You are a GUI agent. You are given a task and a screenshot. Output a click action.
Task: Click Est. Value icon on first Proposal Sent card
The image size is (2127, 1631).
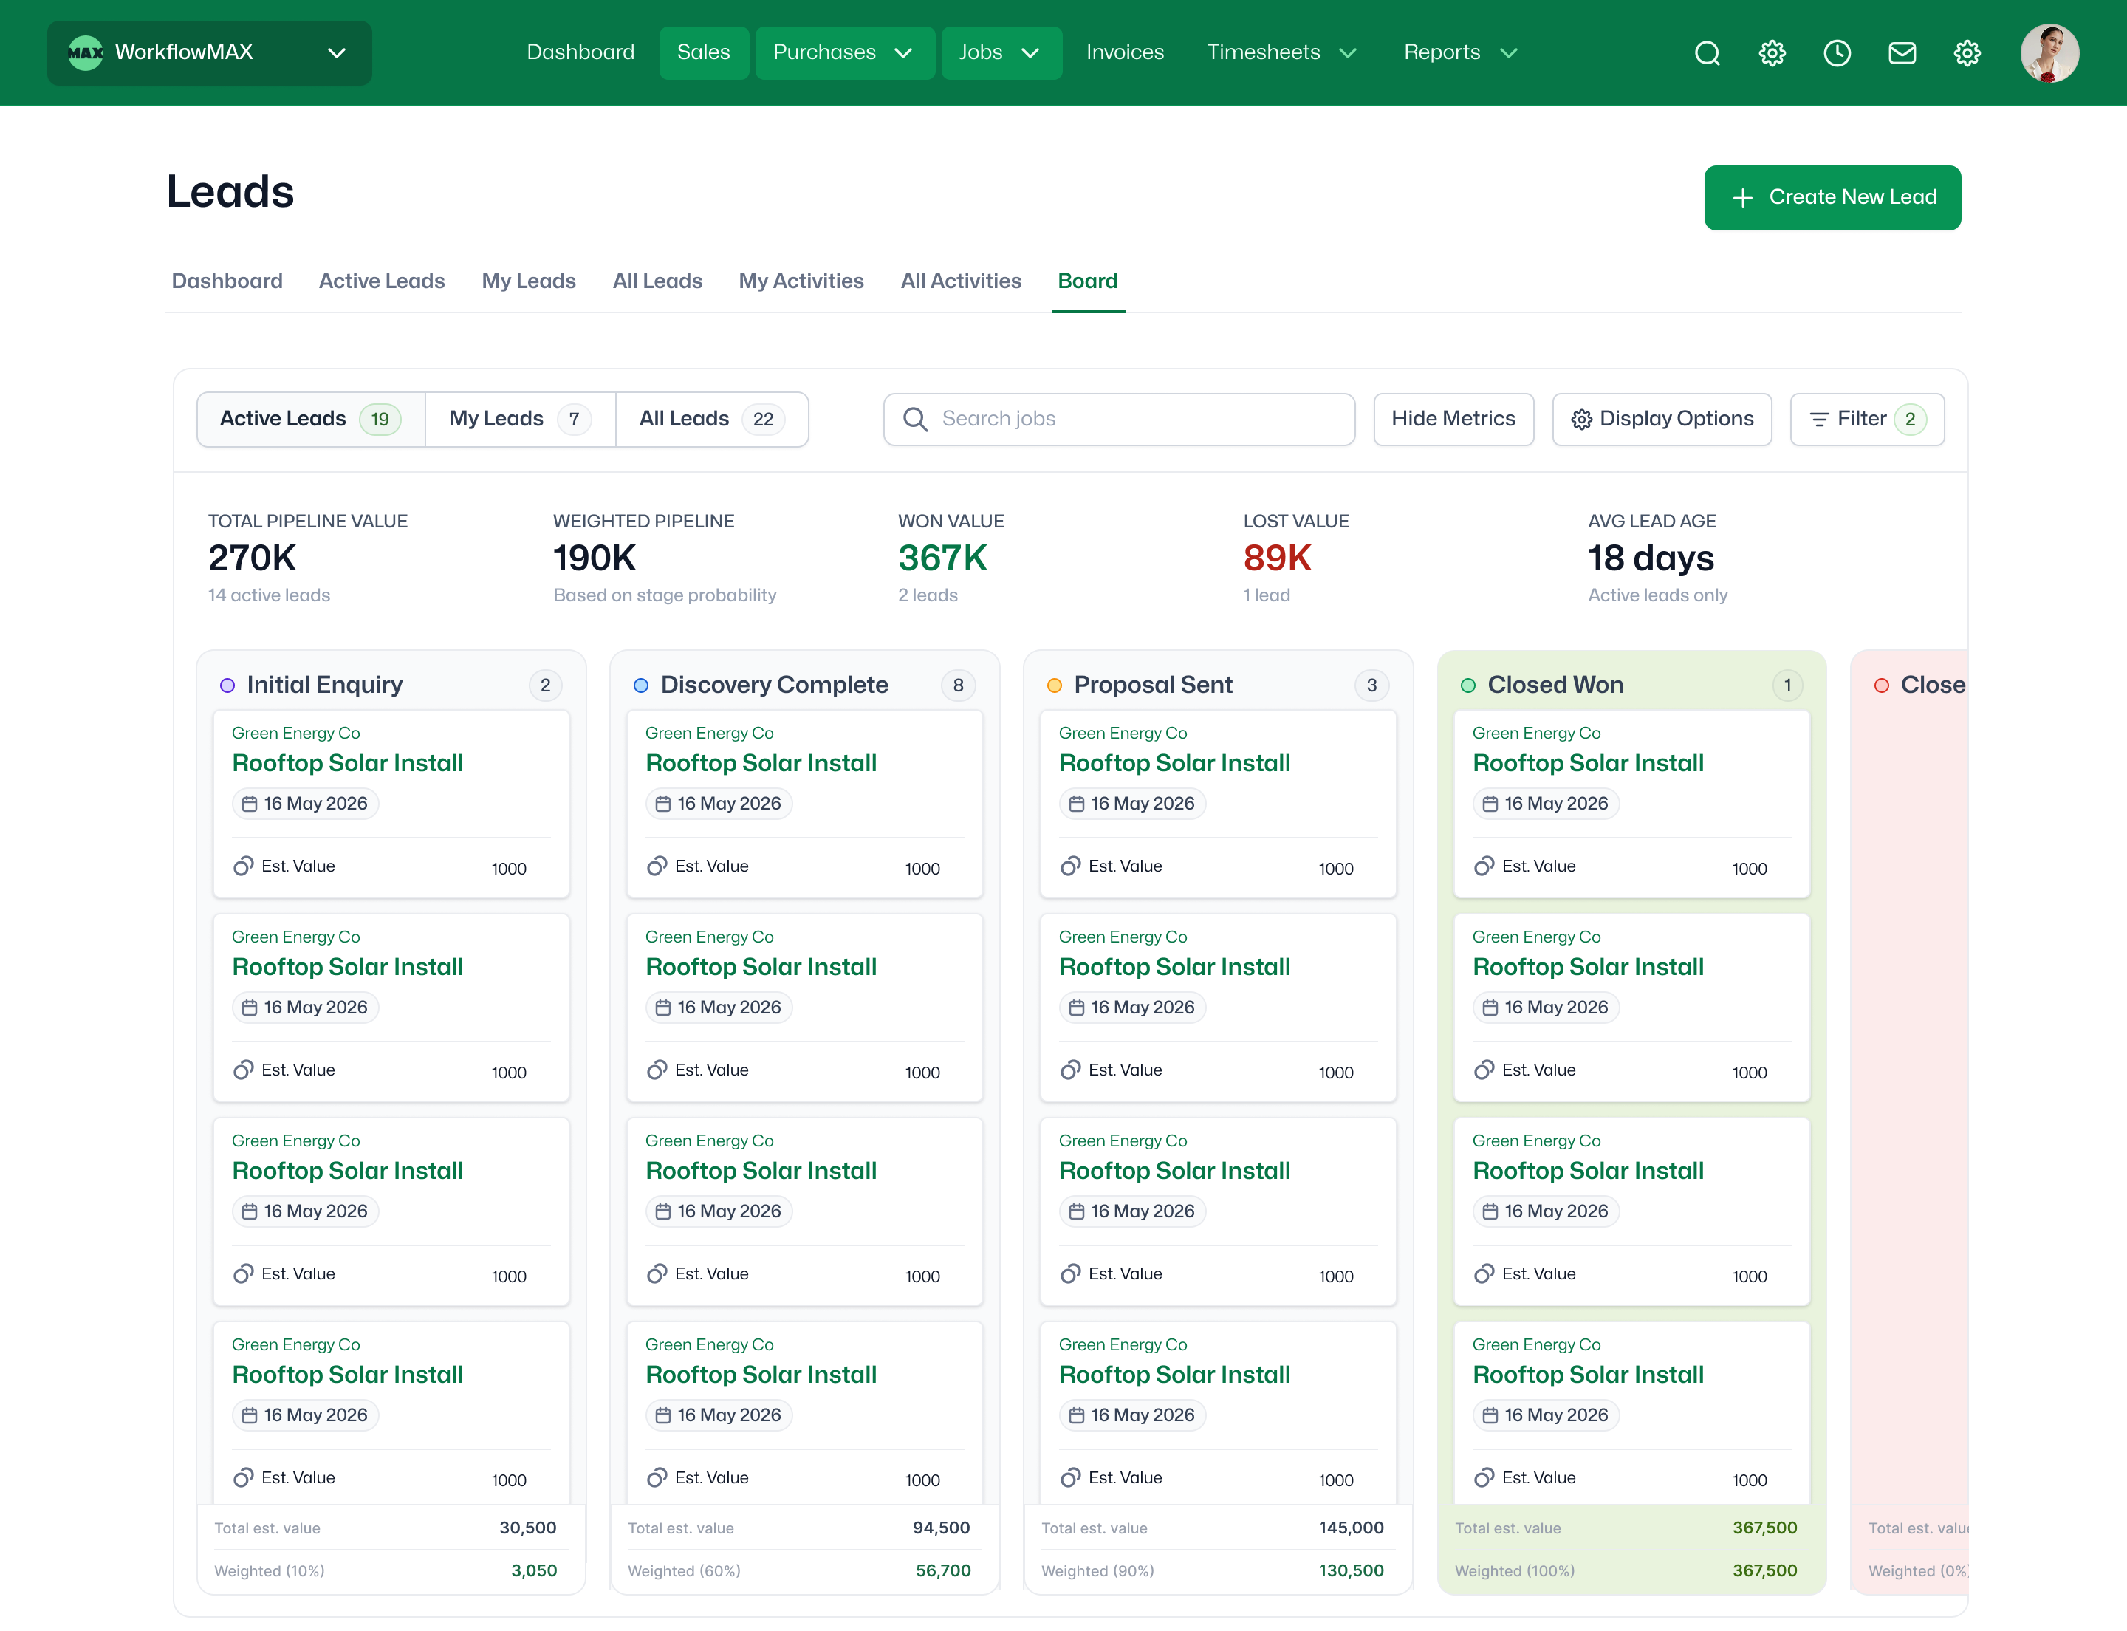1070,866
